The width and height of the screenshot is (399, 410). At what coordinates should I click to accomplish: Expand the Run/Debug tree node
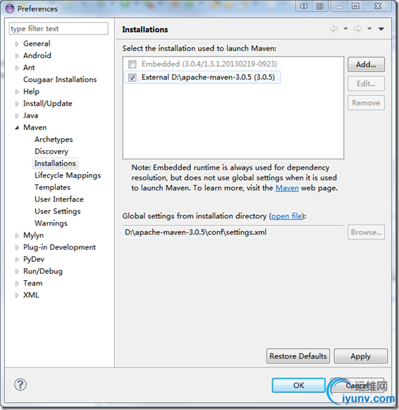(17, 272)
